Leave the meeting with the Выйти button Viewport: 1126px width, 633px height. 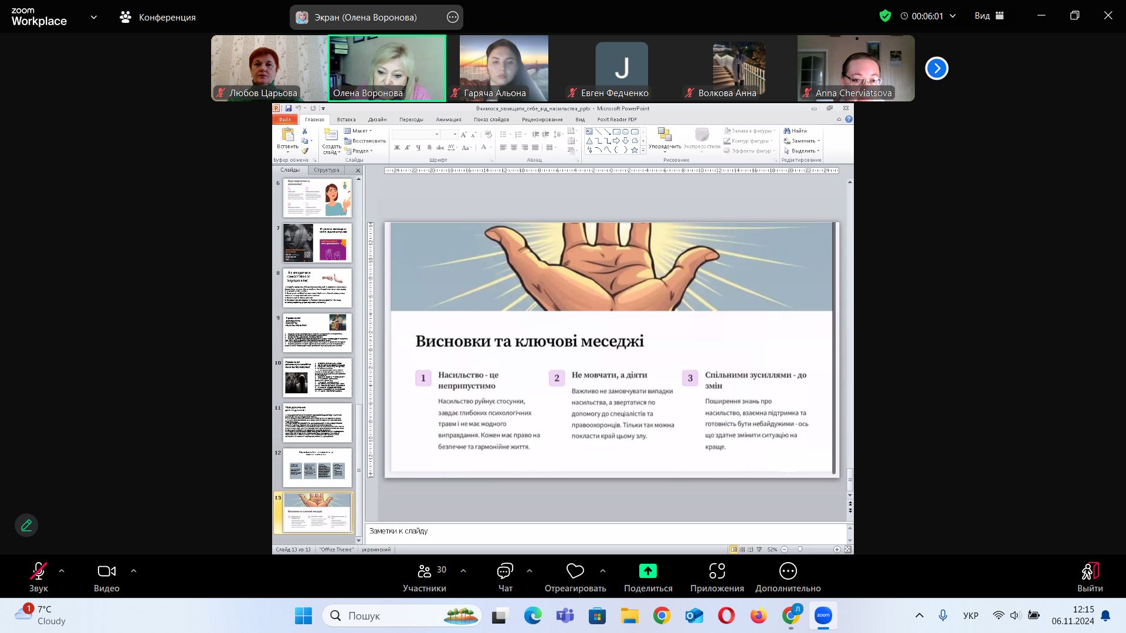[1090, 577]
